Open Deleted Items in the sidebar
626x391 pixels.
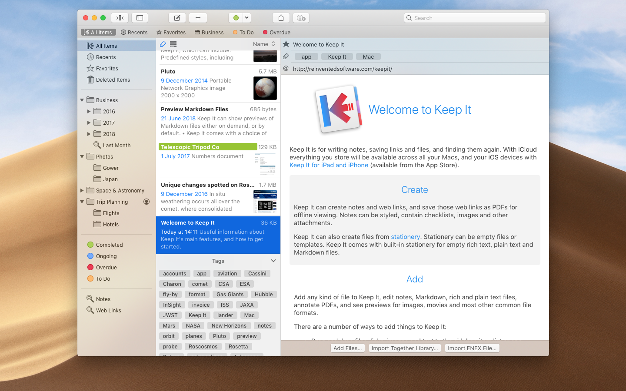tap(117, 80)
